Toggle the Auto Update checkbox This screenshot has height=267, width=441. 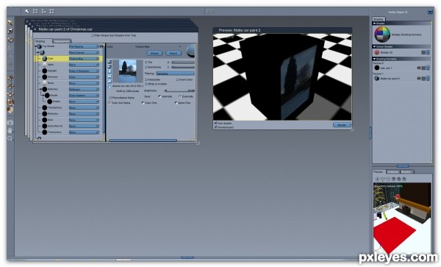click(x=215, y=124)
